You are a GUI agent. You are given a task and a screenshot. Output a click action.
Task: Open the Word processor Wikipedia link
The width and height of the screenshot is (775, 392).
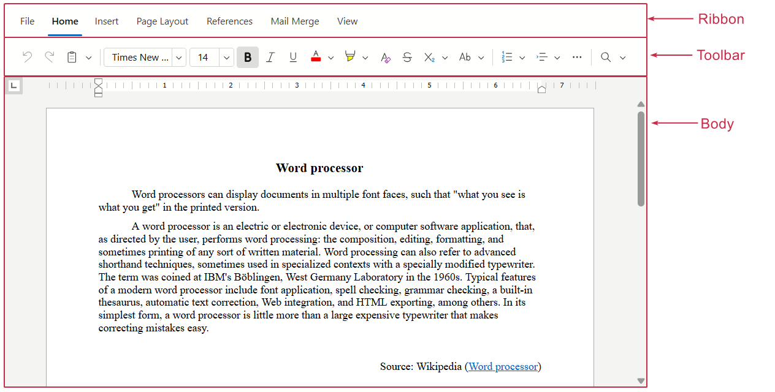(x=503, y=366)
